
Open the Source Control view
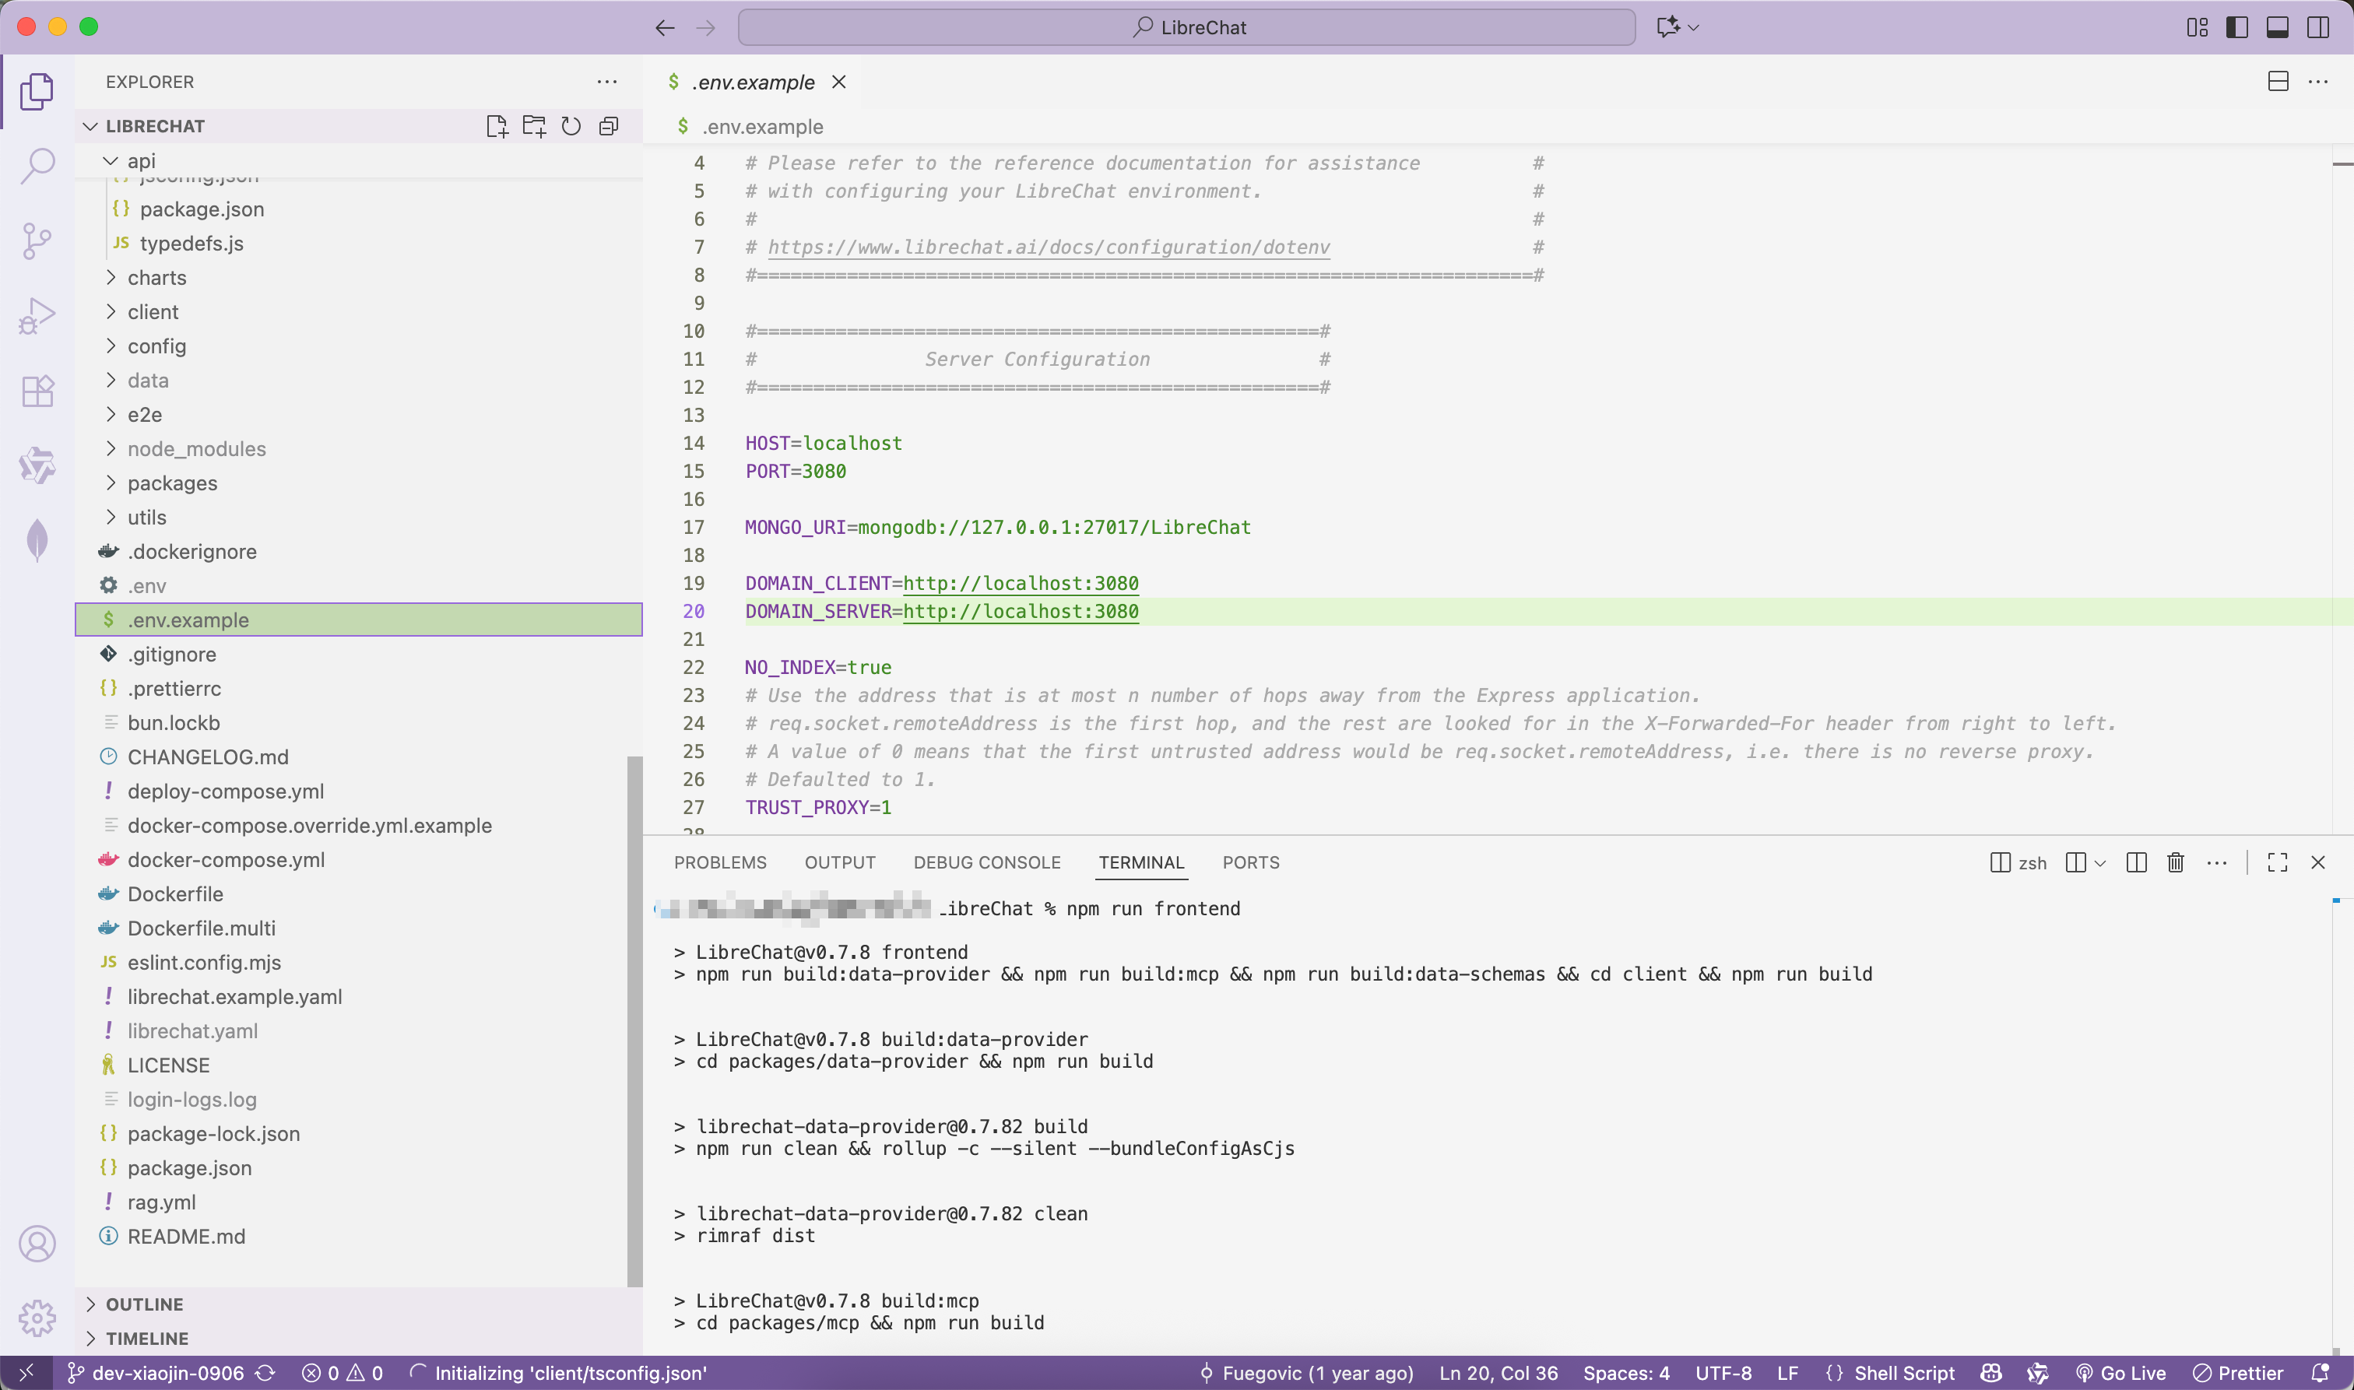[x=37, y=240]
